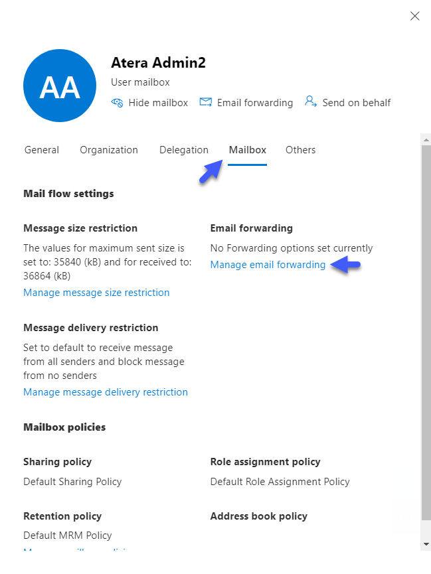
Task: Click the AA profile avatar circle
Action: click(x=60, y=86)
